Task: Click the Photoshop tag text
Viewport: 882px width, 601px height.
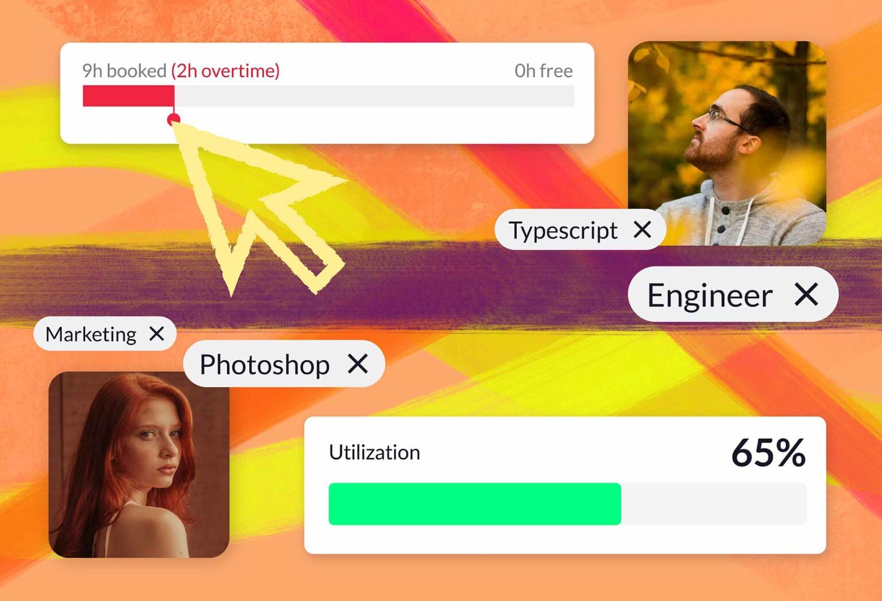Action: 264,365
